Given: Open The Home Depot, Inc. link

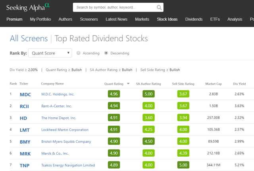Looking at the screenshot, I should coord(59,118).
